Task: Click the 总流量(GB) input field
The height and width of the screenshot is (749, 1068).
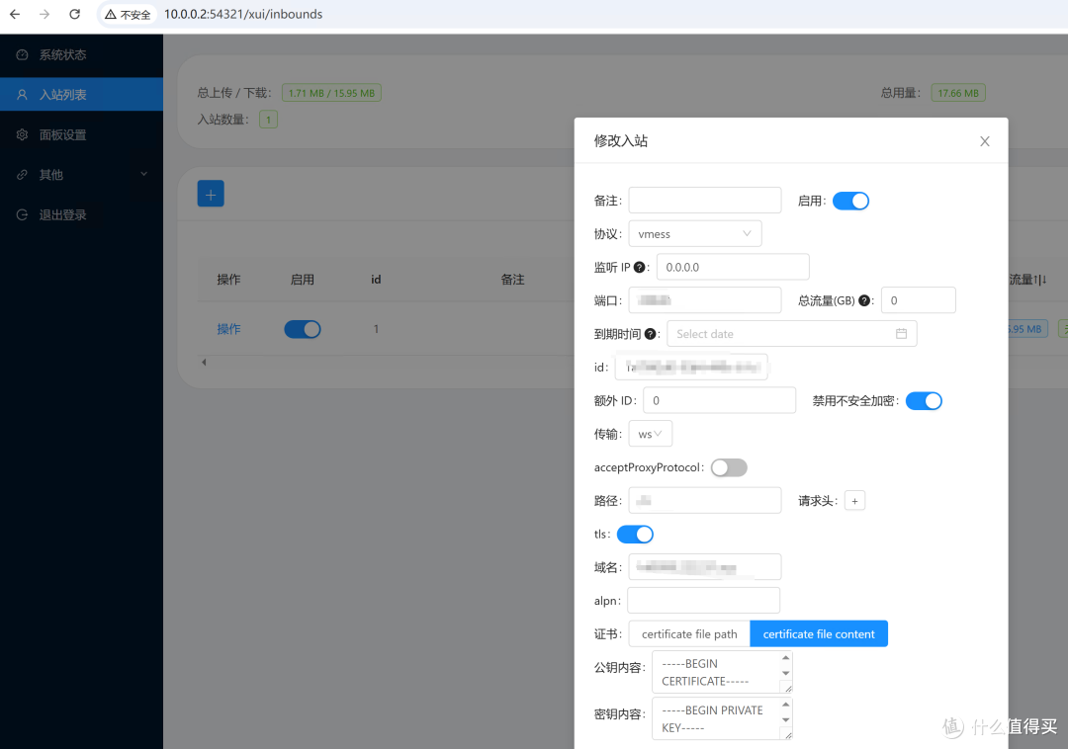Action: pos(918,300)
